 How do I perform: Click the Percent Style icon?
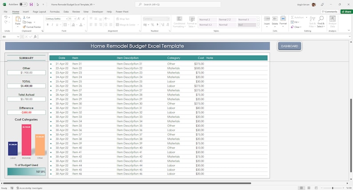tap(152, 24)
